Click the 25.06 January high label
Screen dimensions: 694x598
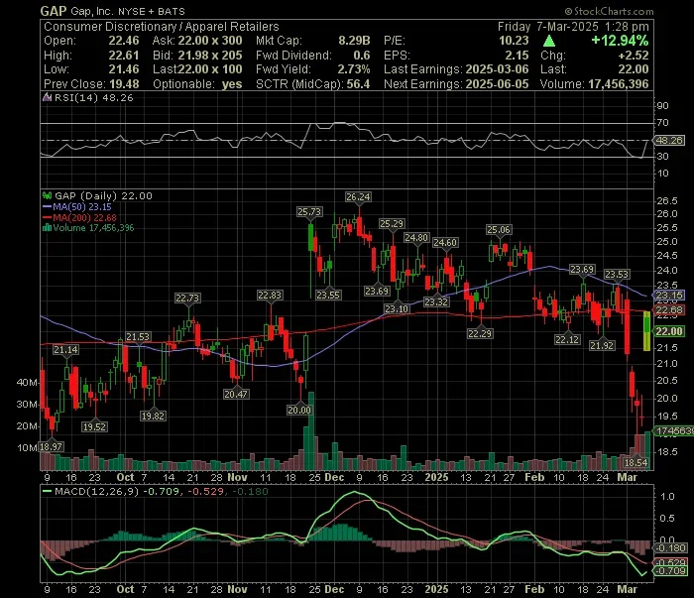click(x=499, y=230)
